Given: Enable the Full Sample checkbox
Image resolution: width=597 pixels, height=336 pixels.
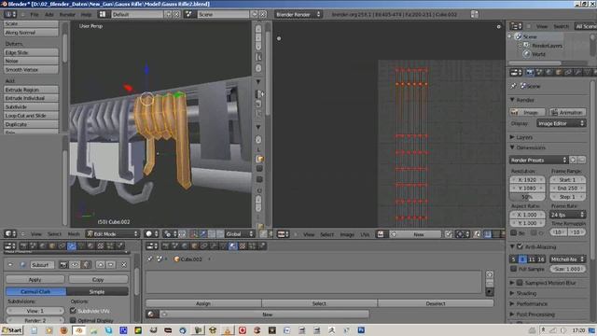Looking at the screenshot, I should [x=514, y=269].
